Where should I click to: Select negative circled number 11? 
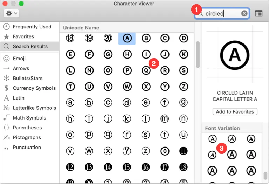click(x=183, y=151)
